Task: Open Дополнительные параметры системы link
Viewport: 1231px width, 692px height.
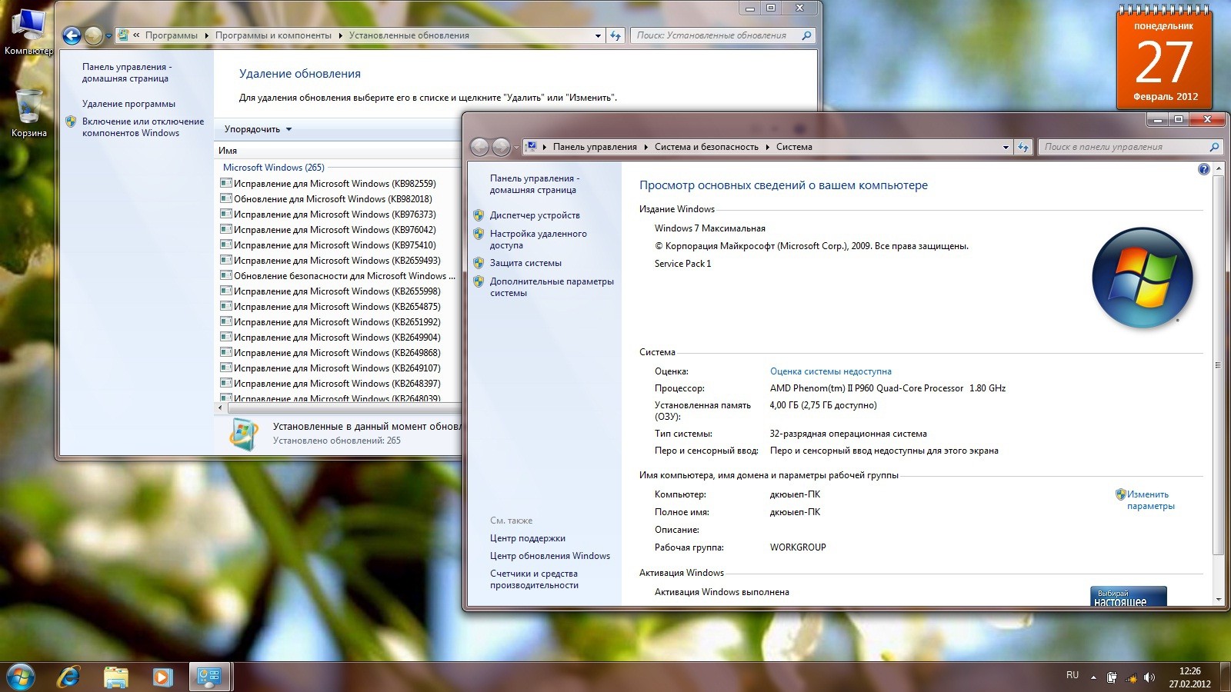Action: pyautogui.click(x=552, y=287)
